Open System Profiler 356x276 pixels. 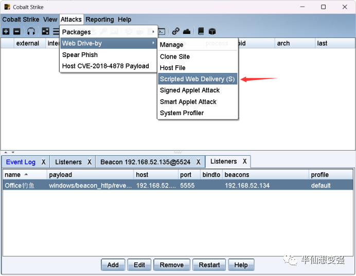pyautogui.click(x=198, y=113)
